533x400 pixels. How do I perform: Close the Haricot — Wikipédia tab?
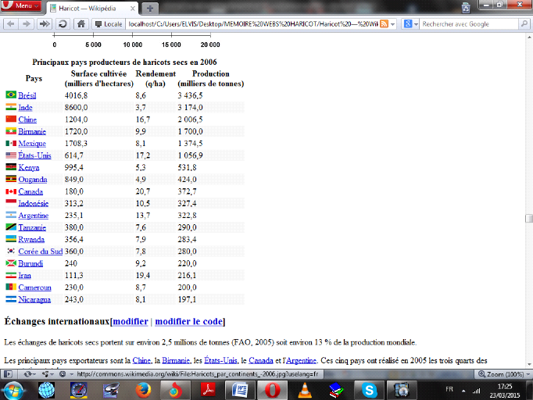[x=133, y=9]
